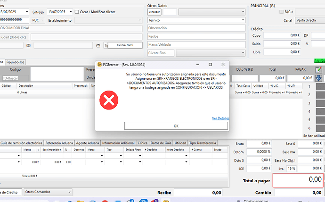Click the ID card icon left of the briefcase icon

[28, 45]
